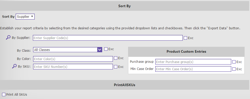Image resolution: width=250 pixels, height=99 pixels.
Task: Click the By Class: field label
Action: (x=24, y=50)
